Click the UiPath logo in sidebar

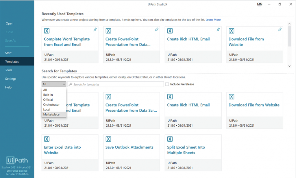click(17, 160)
